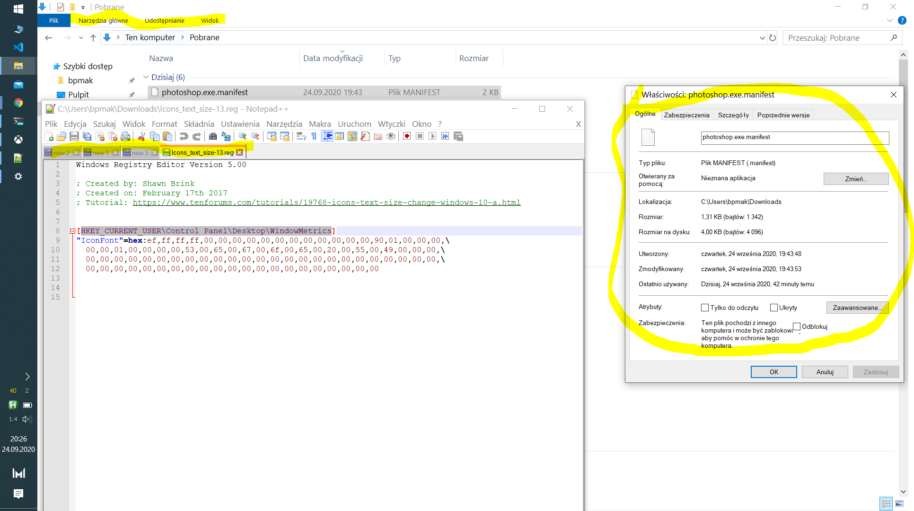Tick the 'Odblokuj' checkbox
This screenshot has height=511, width=914.
(797, 326)
